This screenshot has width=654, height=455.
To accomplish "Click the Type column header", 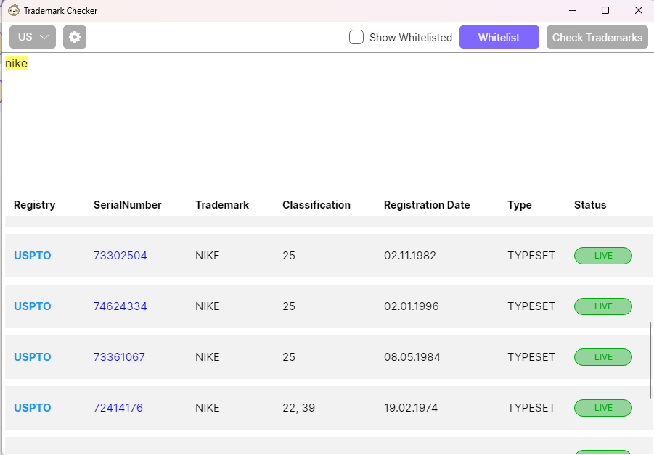I will pos(520,205).
